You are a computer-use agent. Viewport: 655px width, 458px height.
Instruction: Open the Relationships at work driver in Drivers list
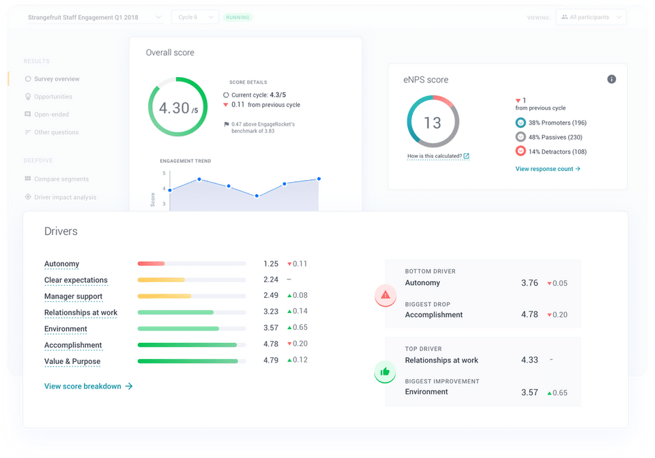(x=81, y=313)
